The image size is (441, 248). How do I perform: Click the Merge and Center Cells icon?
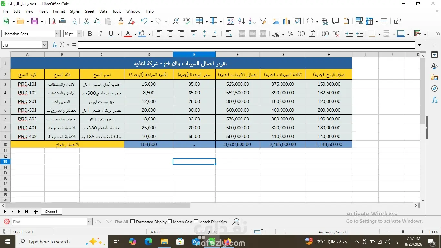[241, 34]
